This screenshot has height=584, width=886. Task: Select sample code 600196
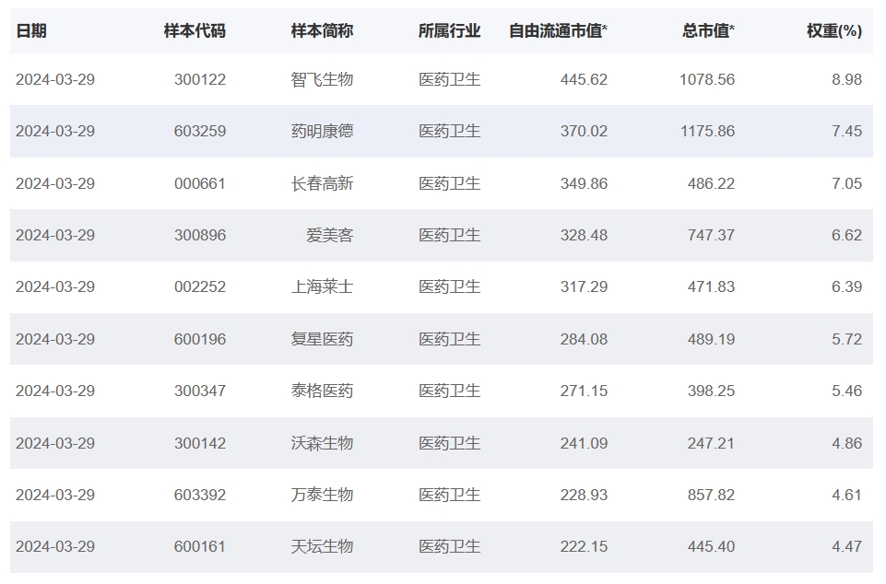coord(200,339)
